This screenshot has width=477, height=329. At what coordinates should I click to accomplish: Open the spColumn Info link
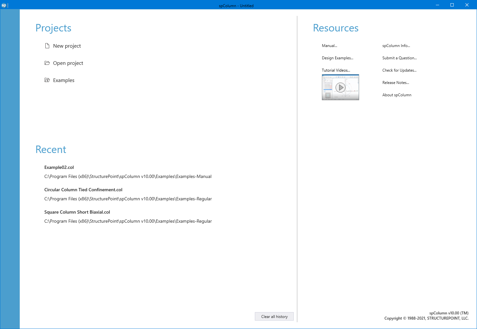click(396, 46)
